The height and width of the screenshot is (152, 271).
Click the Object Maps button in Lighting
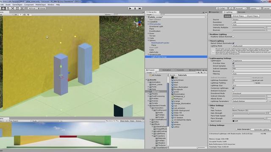tap(252, 16)
